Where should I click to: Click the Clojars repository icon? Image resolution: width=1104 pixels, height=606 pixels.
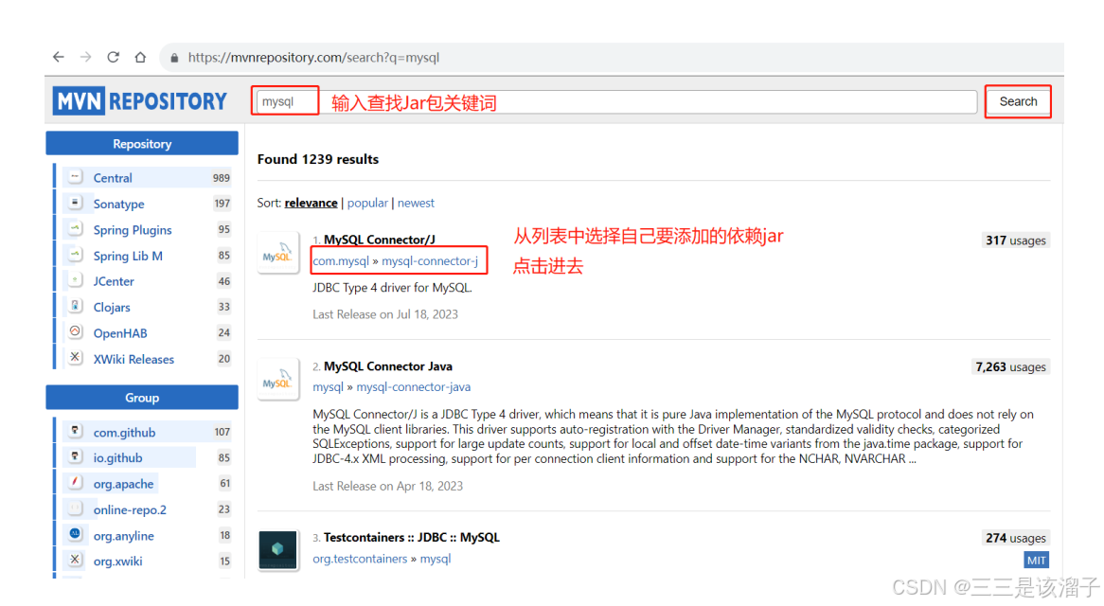click(76, 306)
